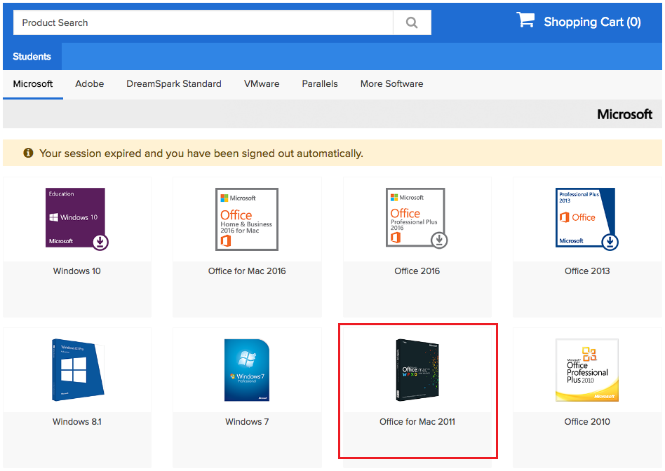This screenshot has height=471, width=665.
Task: Switch to the Adobe tab
Action: [x=90, y=84]
